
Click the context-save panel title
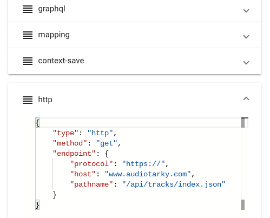tap(61, 61)
